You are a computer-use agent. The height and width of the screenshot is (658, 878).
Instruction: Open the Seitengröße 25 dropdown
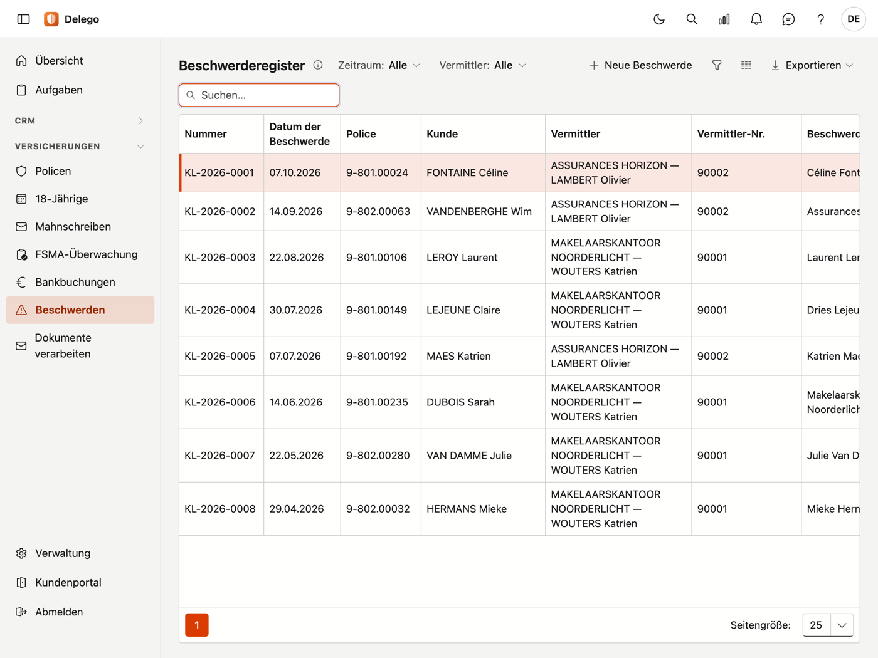[x=828, y=625]
